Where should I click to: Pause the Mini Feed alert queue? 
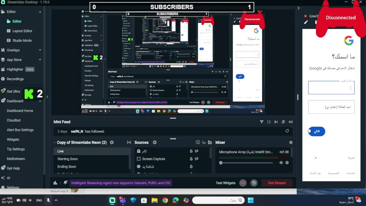[269, 122]
